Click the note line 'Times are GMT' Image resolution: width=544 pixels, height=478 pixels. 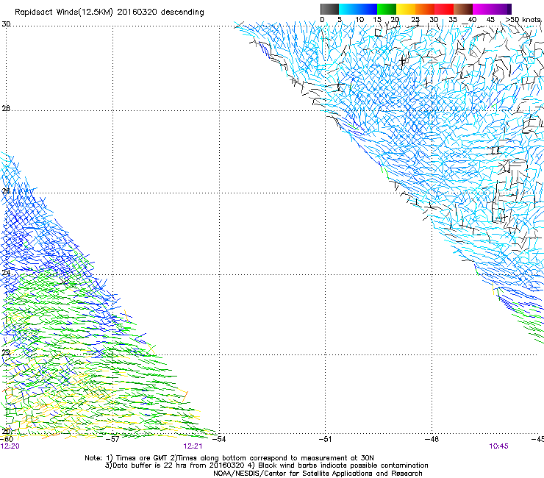coord(142,458)
